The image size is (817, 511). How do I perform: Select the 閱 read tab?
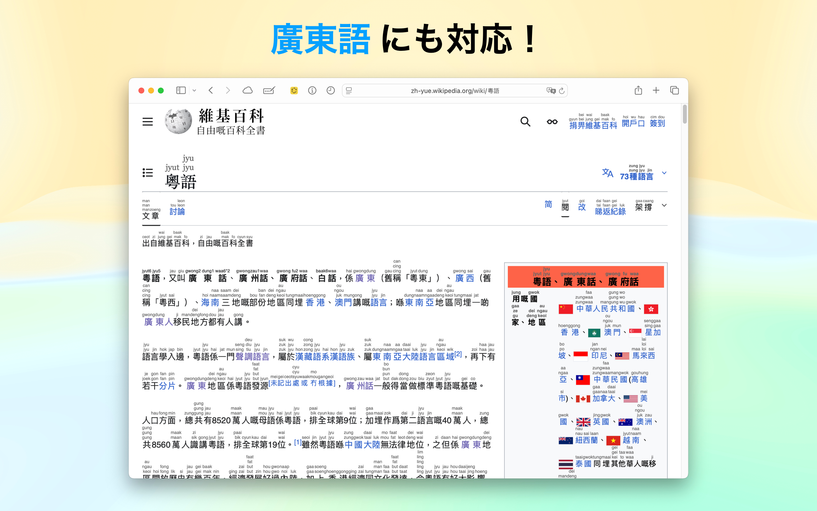point(565,207)
